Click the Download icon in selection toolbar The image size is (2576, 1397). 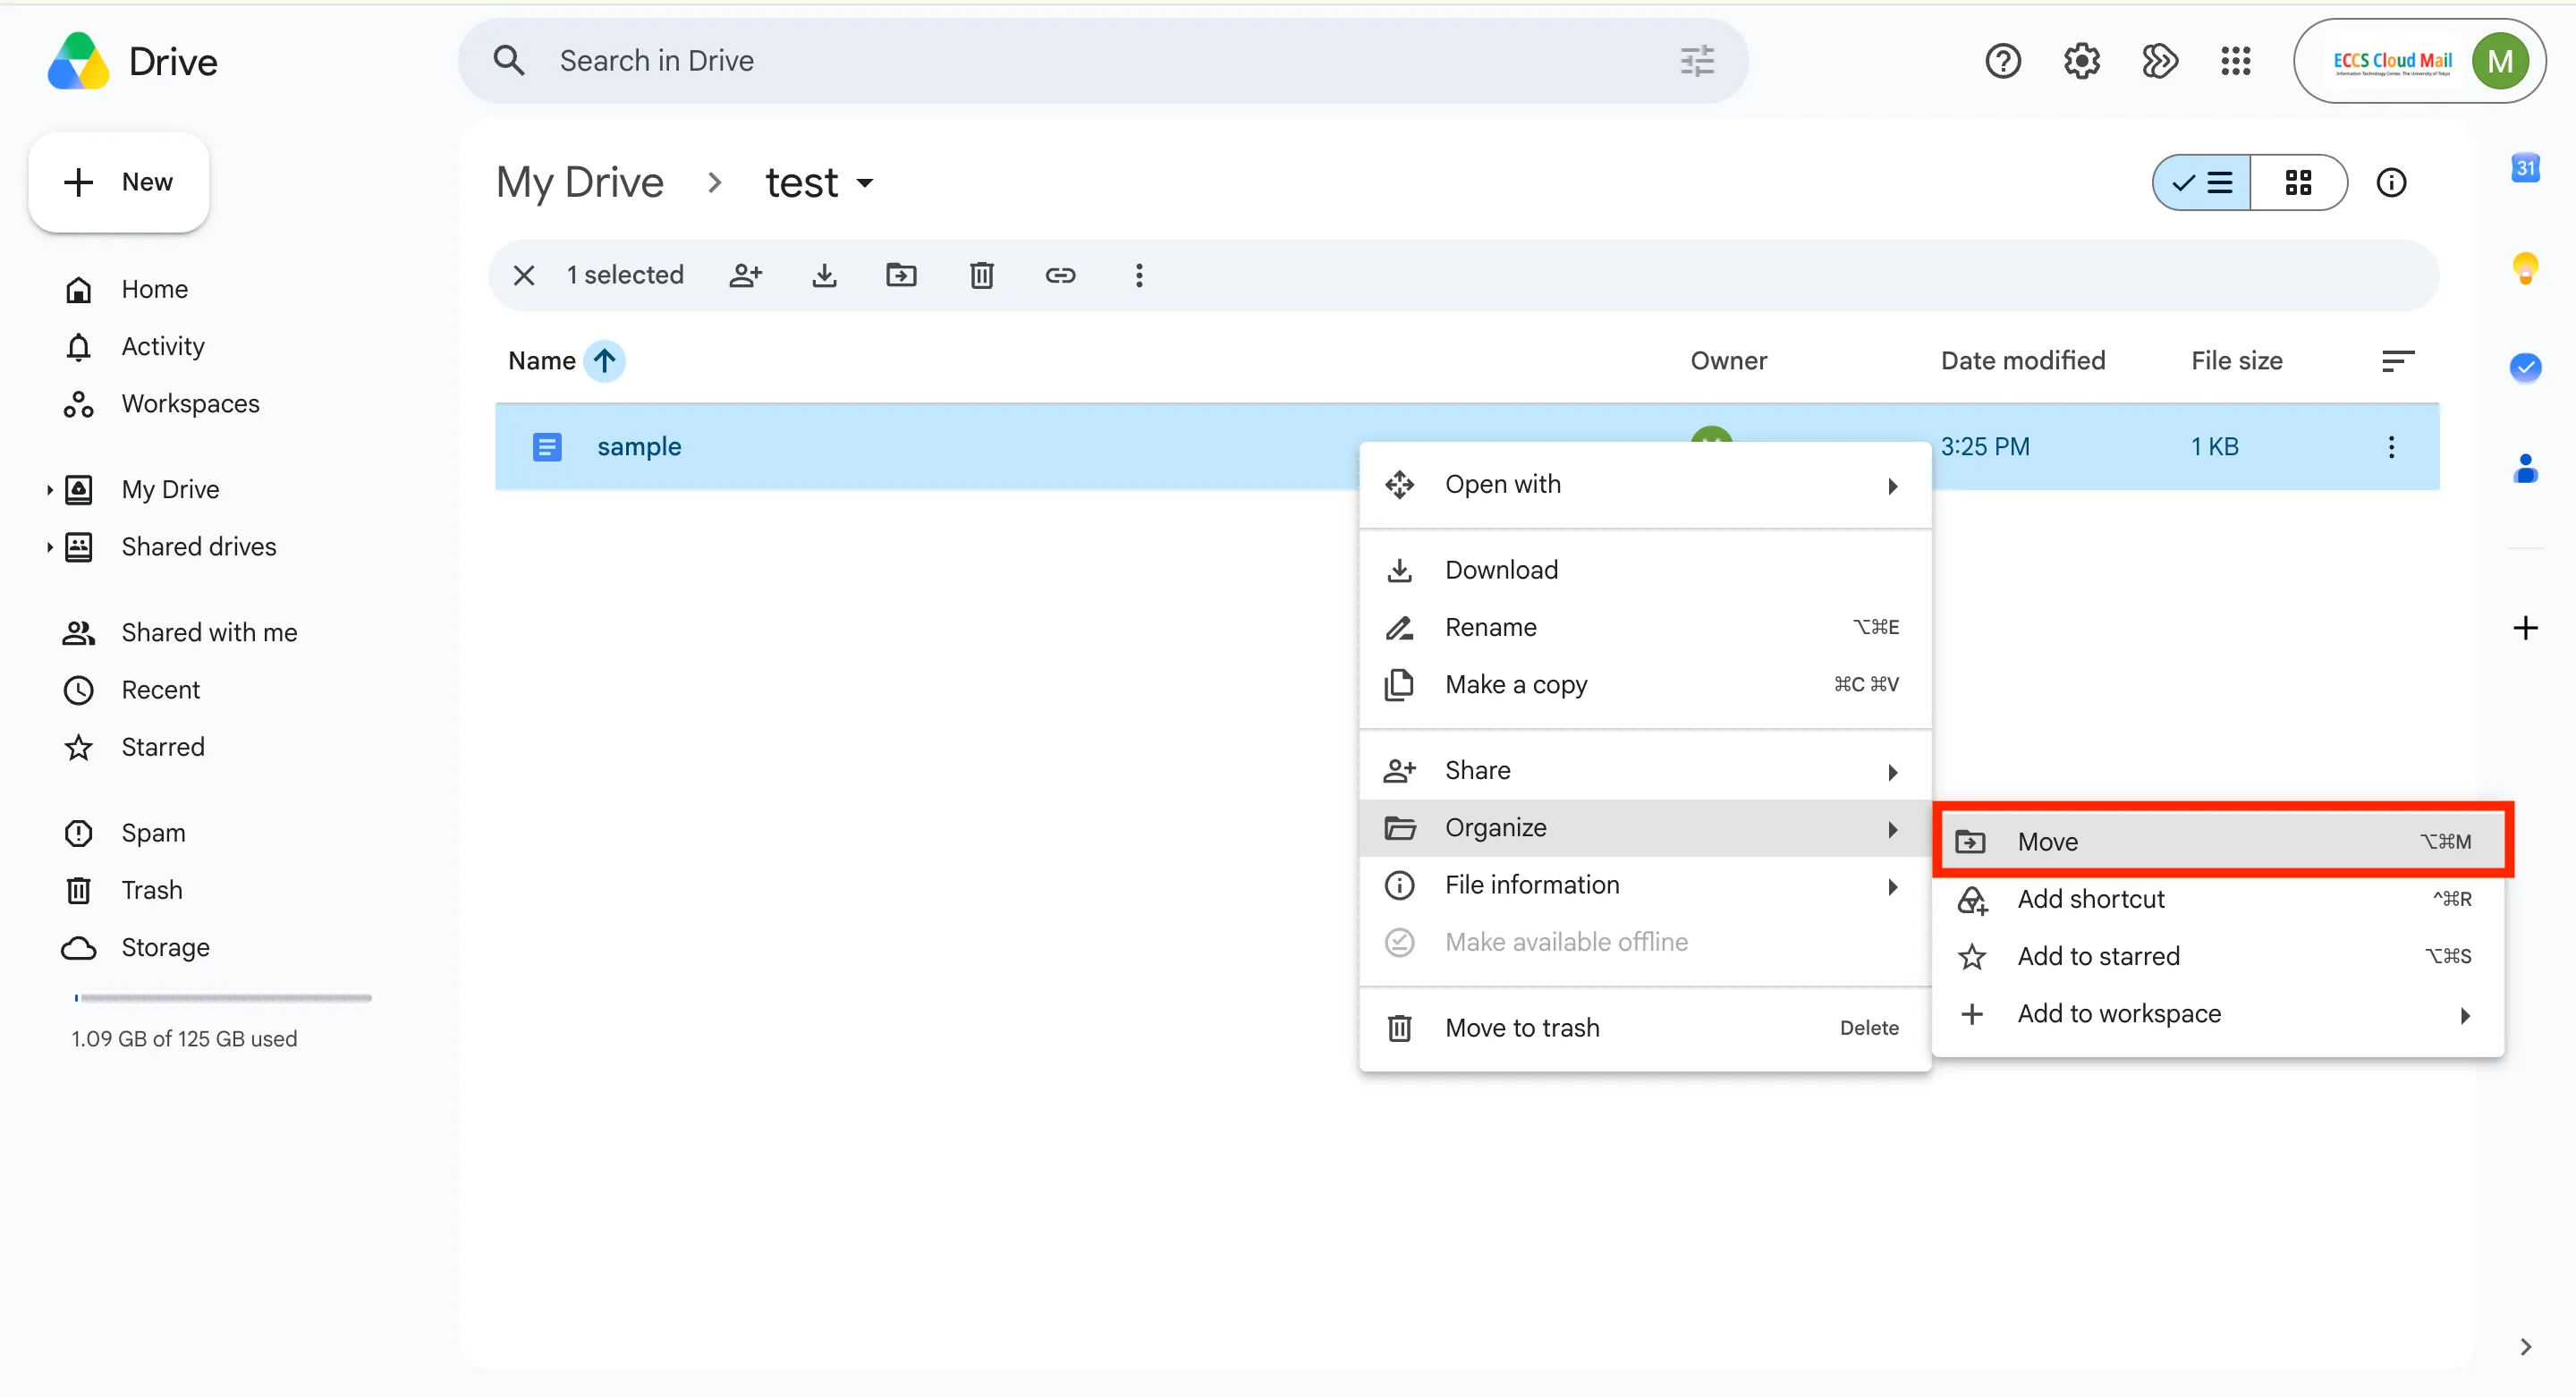824,275
